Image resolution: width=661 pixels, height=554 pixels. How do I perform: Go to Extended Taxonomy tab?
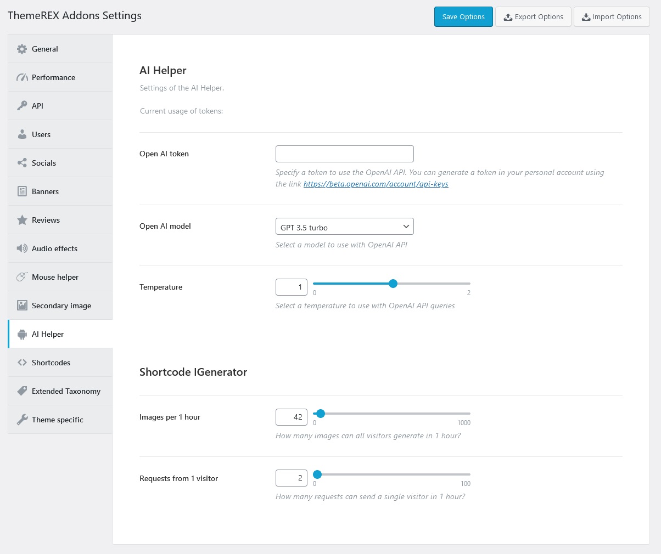[60, 391]
